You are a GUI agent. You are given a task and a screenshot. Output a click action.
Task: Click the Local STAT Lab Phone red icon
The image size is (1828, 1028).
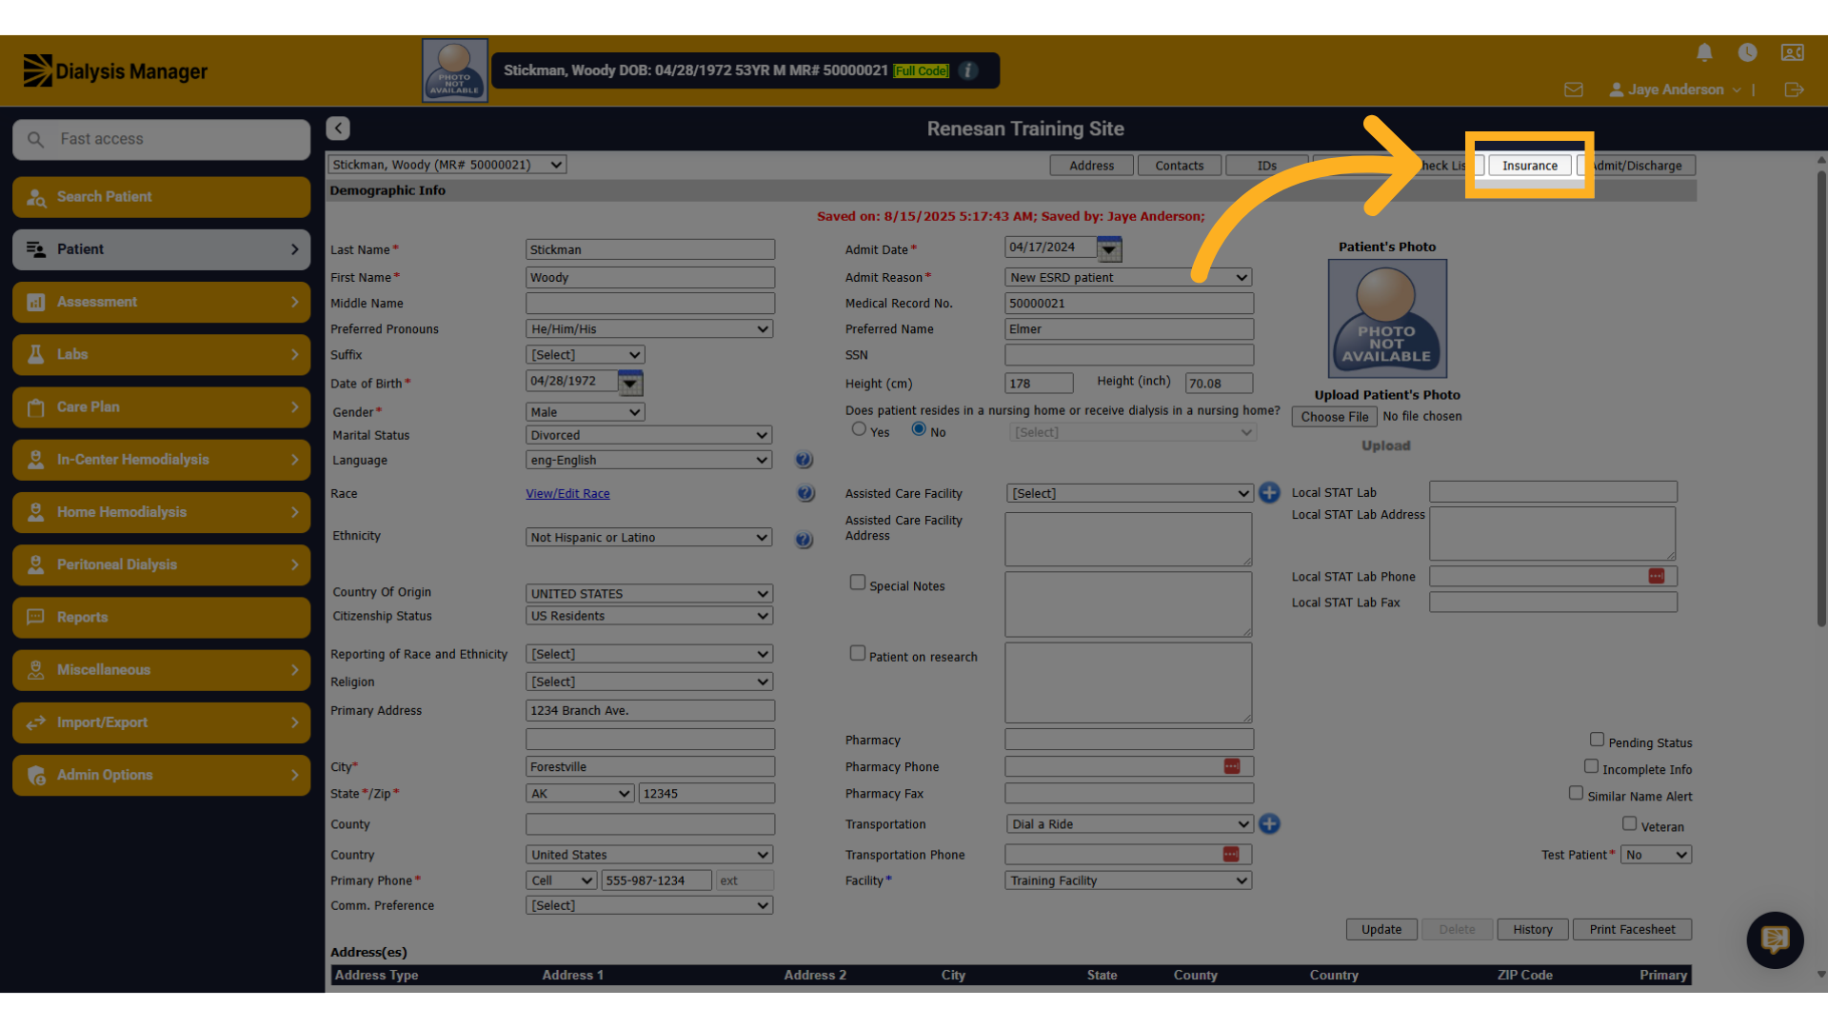point(1657,576)
